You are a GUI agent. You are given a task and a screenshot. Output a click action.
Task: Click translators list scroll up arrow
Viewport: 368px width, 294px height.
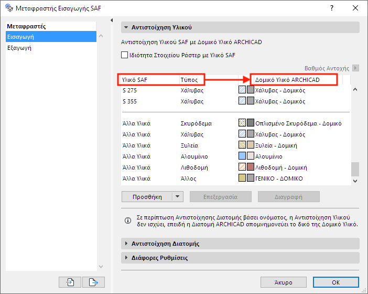(101, 36)
